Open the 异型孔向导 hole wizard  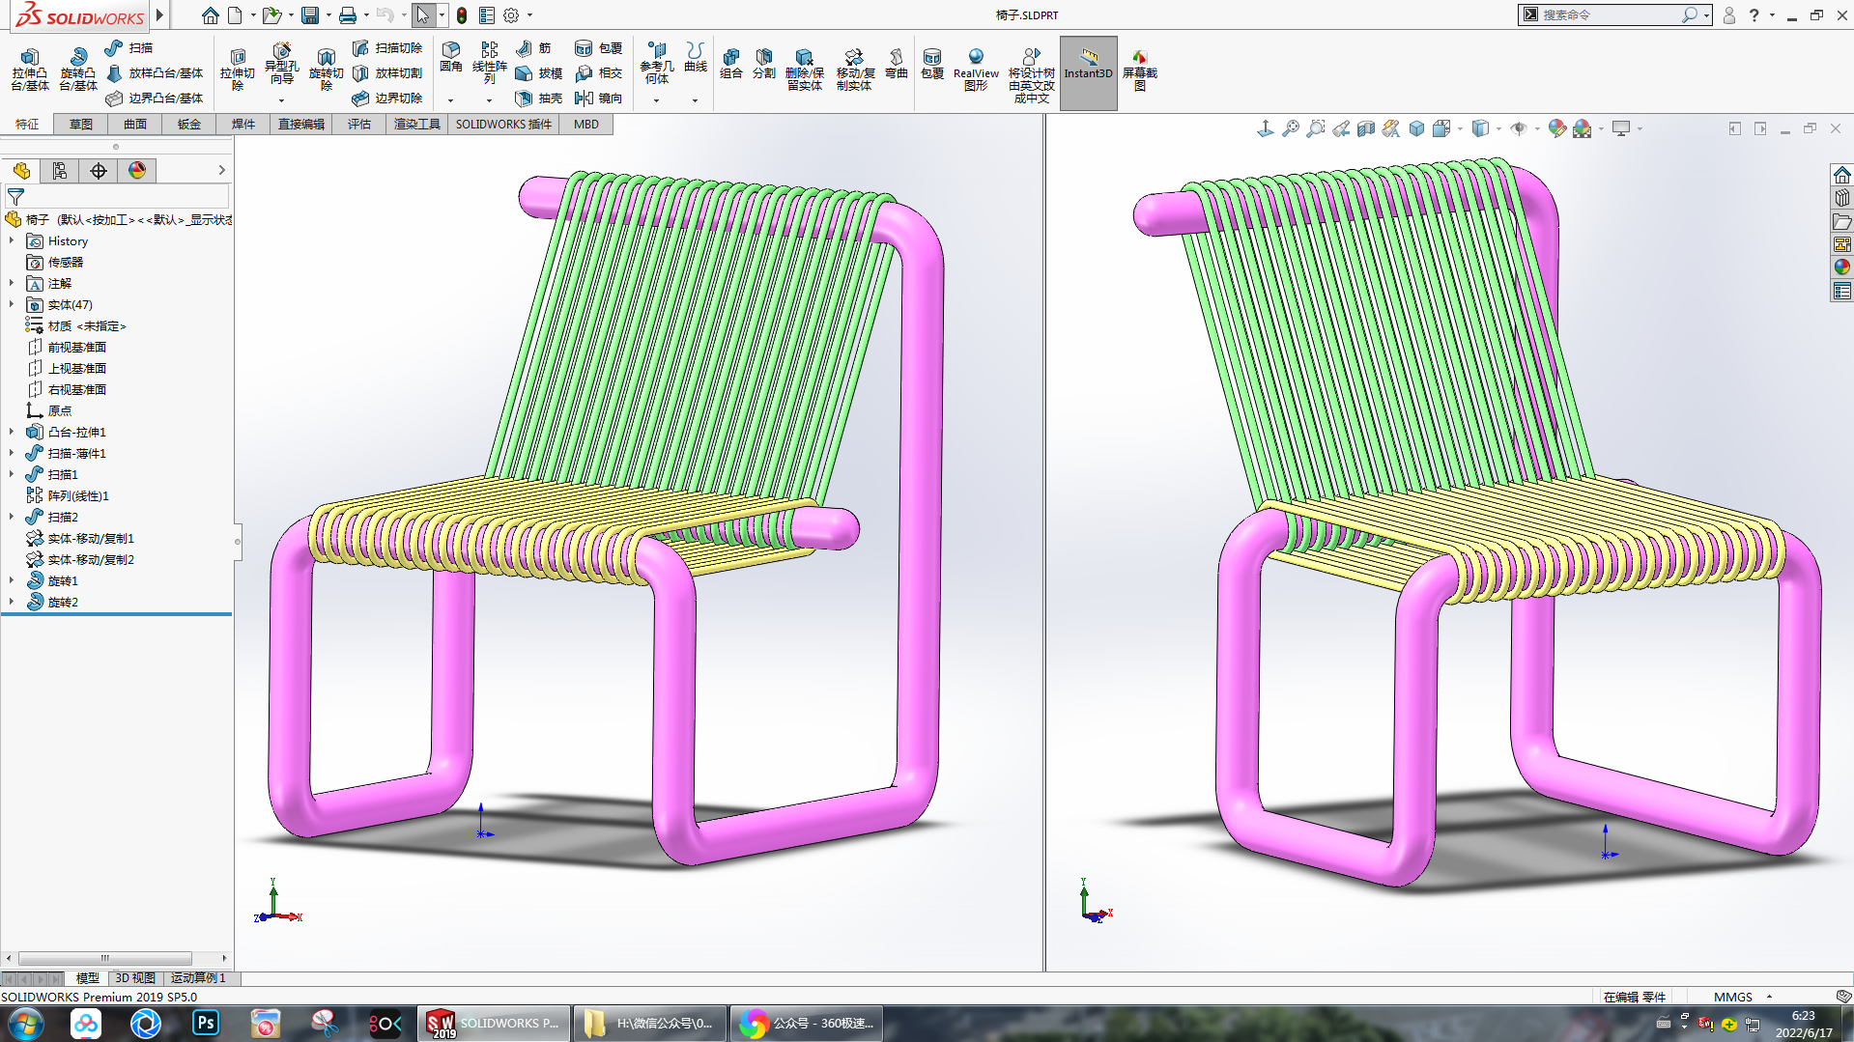click(x=281, y=66)
